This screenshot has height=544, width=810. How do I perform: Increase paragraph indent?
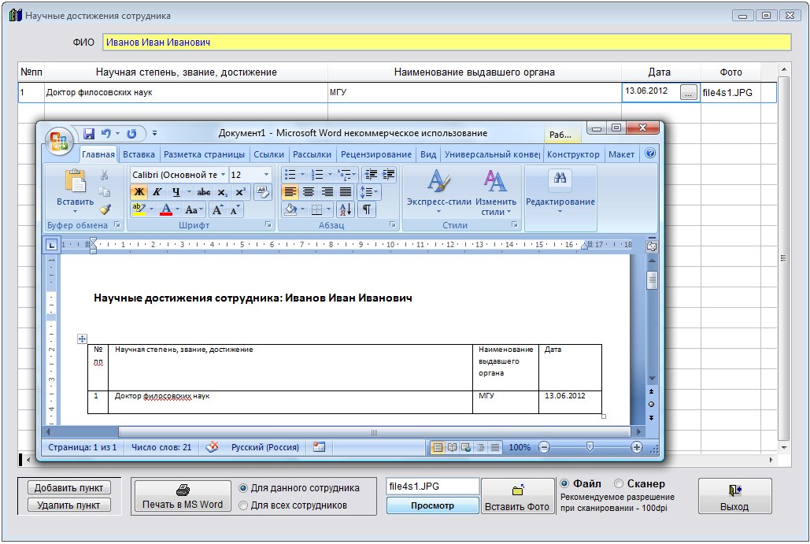tap(389, 175)
